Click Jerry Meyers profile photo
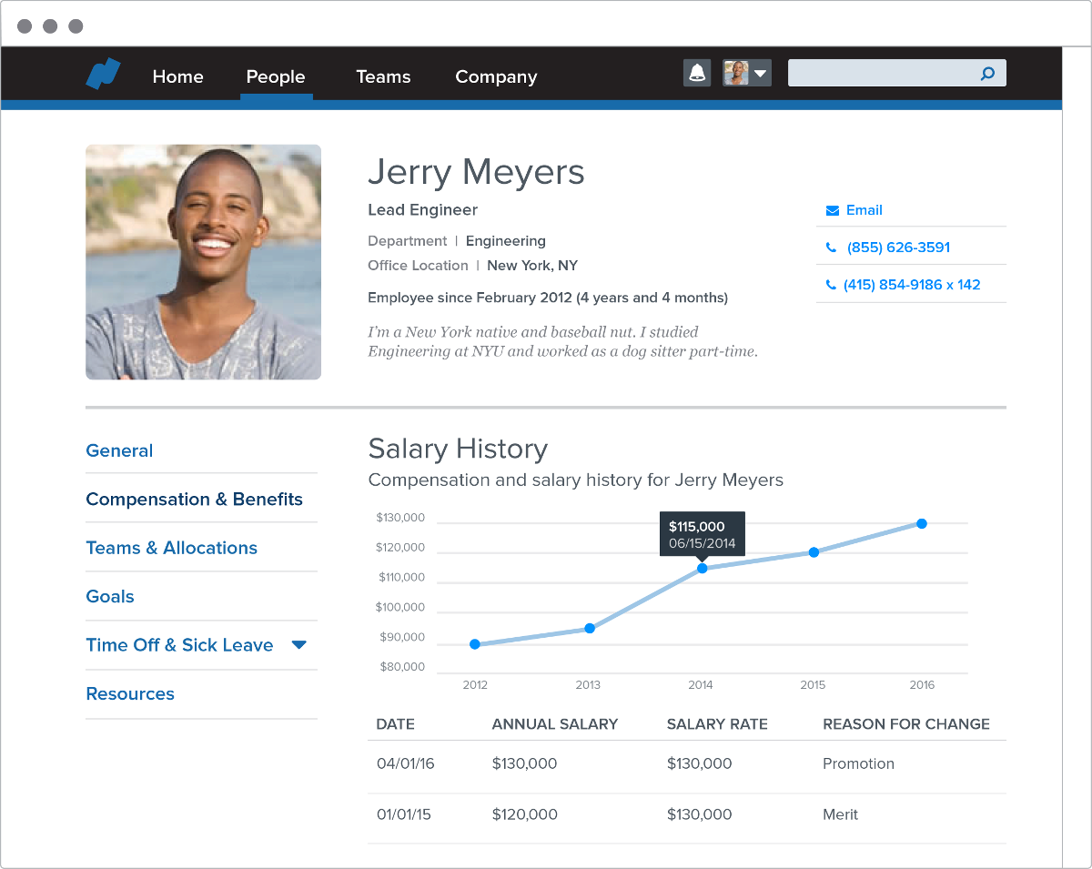 coord(203,262)
